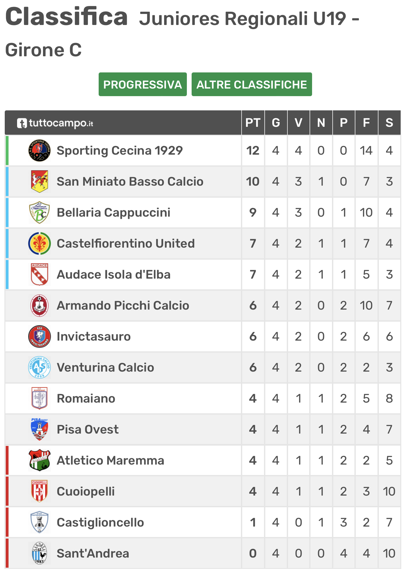Open the Cuoiopelli team link
The width and height of the screenshot is (406, 574).
click(x=86, y=491)
